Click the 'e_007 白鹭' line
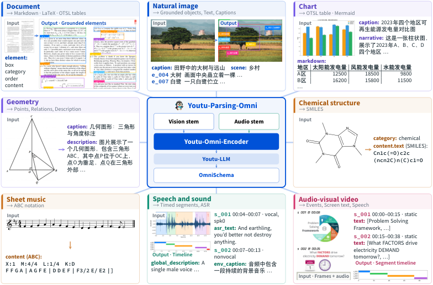Image resolution: width=433 pixels, height=285 pixels. 167,82
